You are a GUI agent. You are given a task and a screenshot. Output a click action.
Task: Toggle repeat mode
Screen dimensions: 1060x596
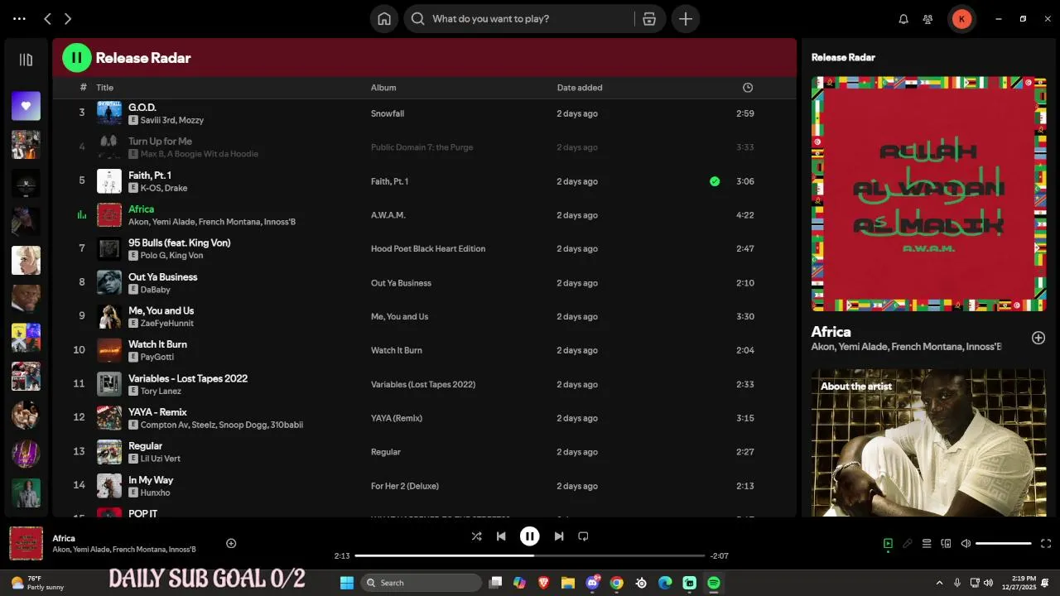coord(583,536)
